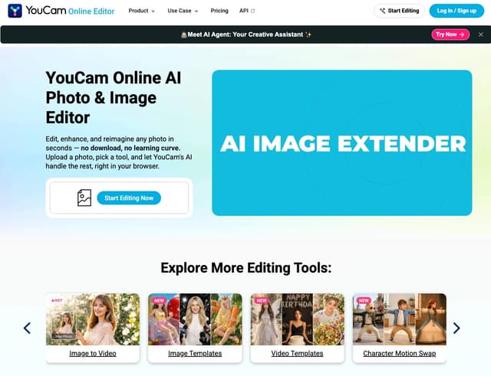Image resolution: width=491 pixels, height=376 pixels.
Task: Open the Video Templates thumbnail
Action: (x=297, y=319)
